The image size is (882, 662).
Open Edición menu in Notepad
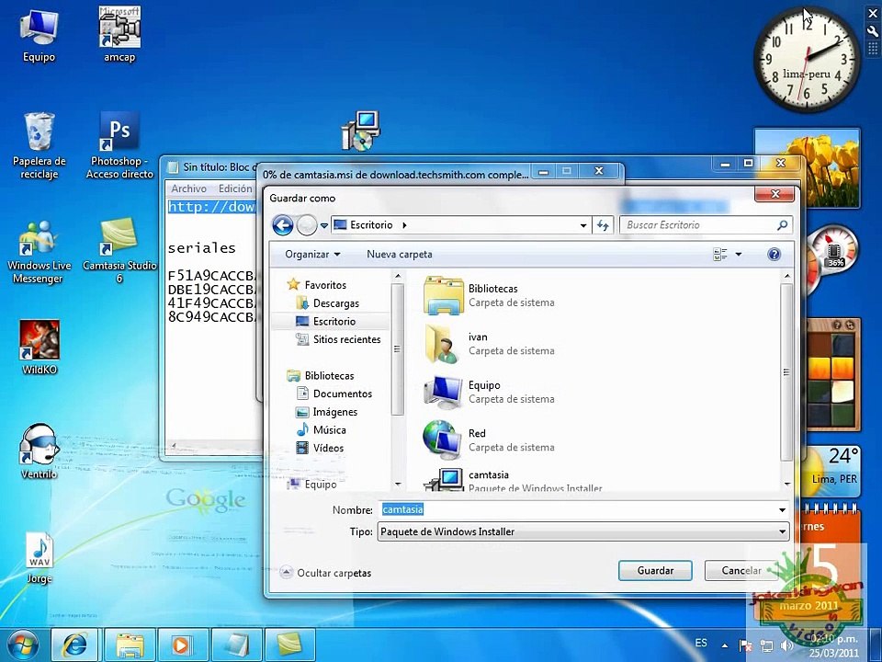click(235, 188)
